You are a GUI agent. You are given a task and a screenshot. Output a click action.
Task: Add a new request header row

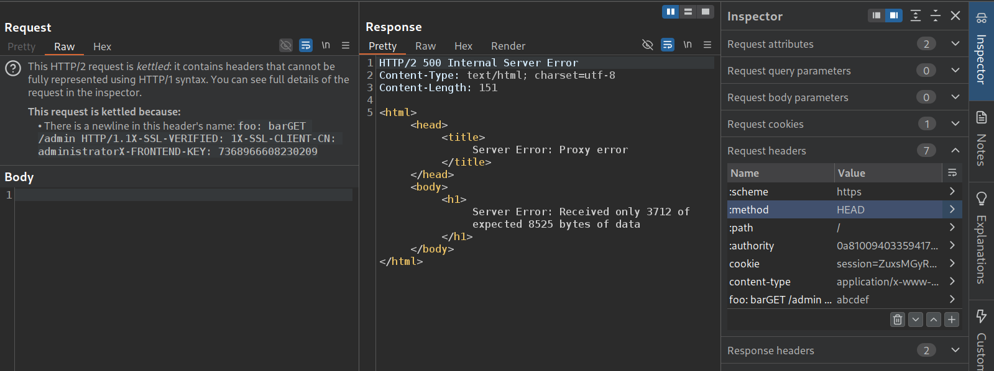click(x=952, y=320)
